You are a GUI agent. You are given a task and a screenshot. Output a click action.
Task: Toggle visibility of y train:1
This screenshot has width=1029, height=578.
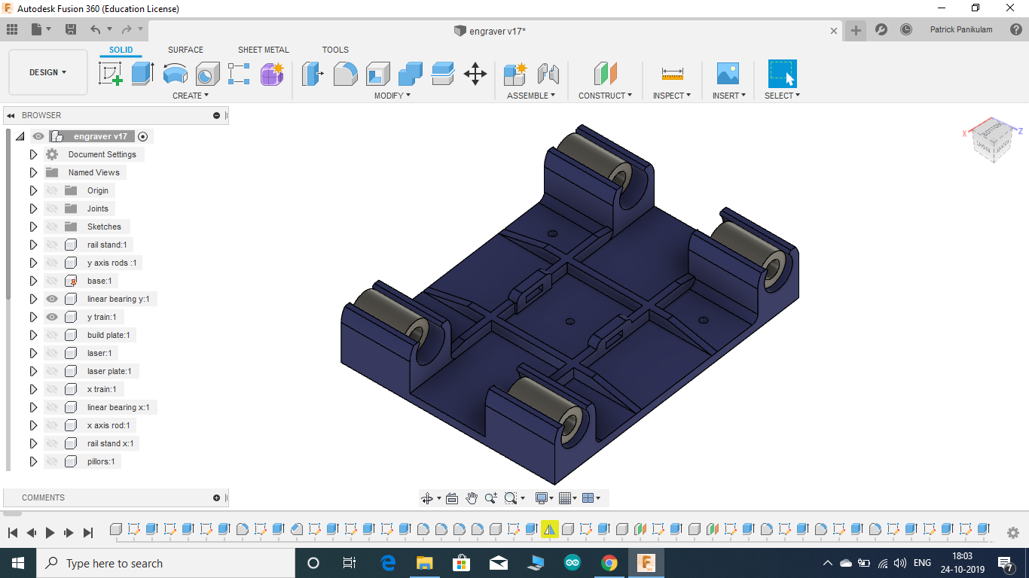50,316
